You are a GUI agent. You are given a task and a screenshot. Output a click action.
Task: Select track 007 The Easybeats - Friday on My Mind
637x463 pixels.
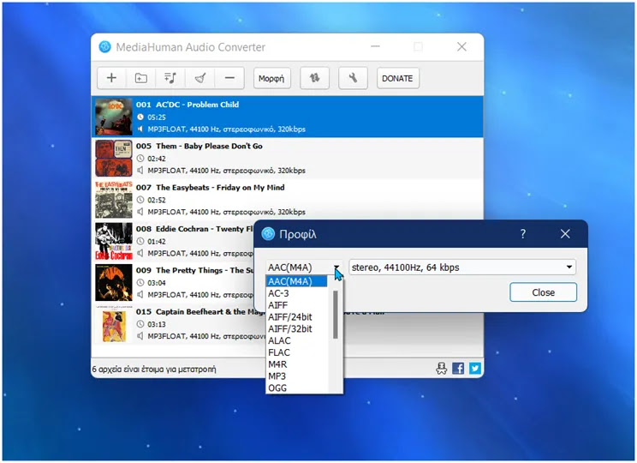[287, 200]
